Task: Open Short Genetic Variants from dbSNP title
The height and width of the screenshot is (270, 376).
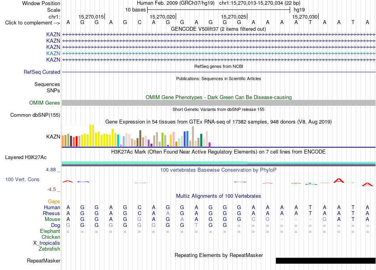Action: tap(218, 109)
